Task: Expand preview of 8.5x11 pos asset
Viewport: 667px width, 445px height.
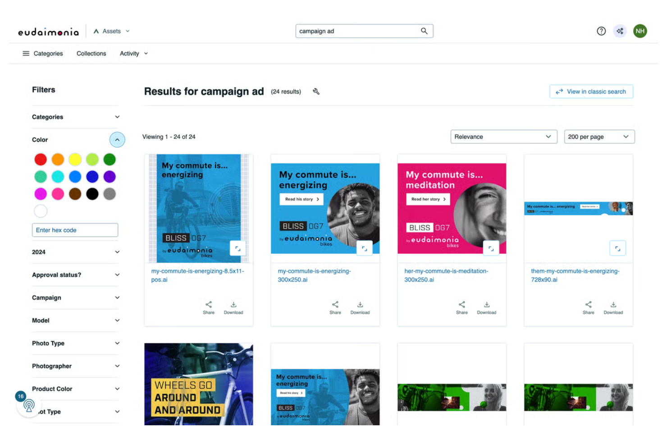Action: click(x=238, y=248)
